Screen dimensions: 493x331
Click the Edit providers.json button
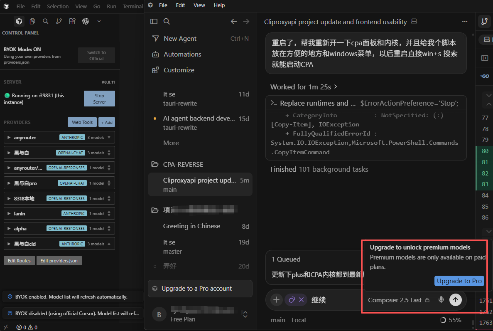click(x=59, y=260)
